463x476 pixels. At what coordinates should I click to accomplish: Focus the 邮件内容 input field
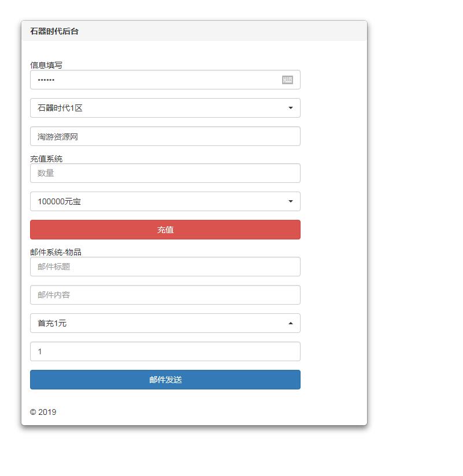pyautogui.click(x=165, y=295)
